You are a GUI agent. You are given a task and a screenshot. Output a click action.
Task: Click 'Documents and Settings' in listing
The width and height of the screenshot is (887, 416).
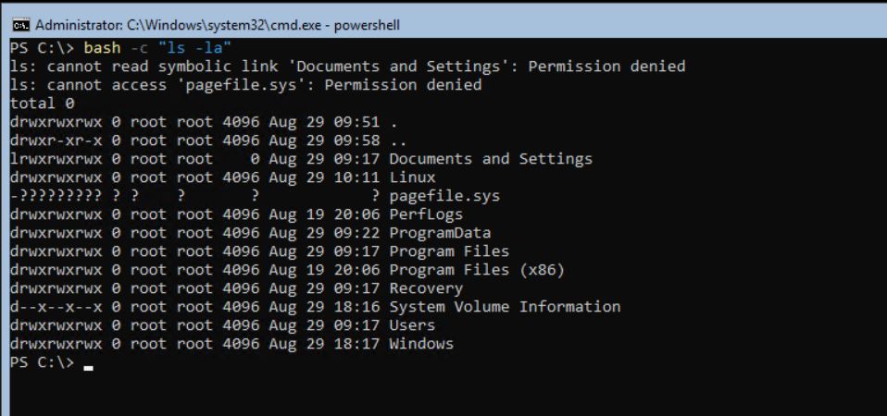click(491, 159)
